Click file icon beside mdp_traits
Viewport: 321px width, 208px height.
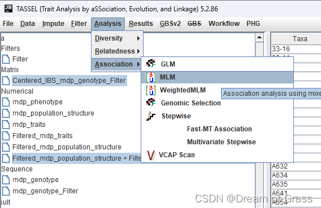(6, 125)
